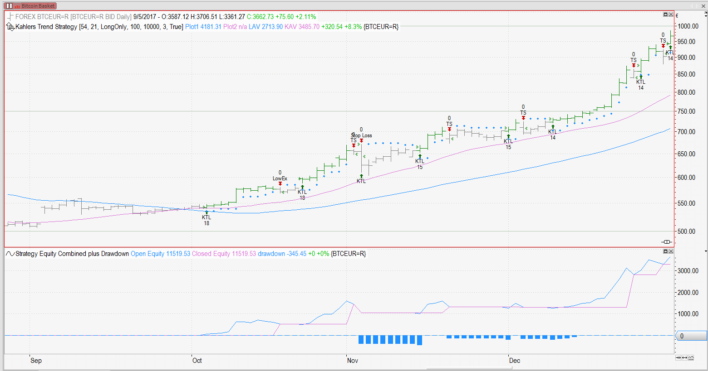
Task: Maximize the price chart subchart pane
Action: coord(666,14)
